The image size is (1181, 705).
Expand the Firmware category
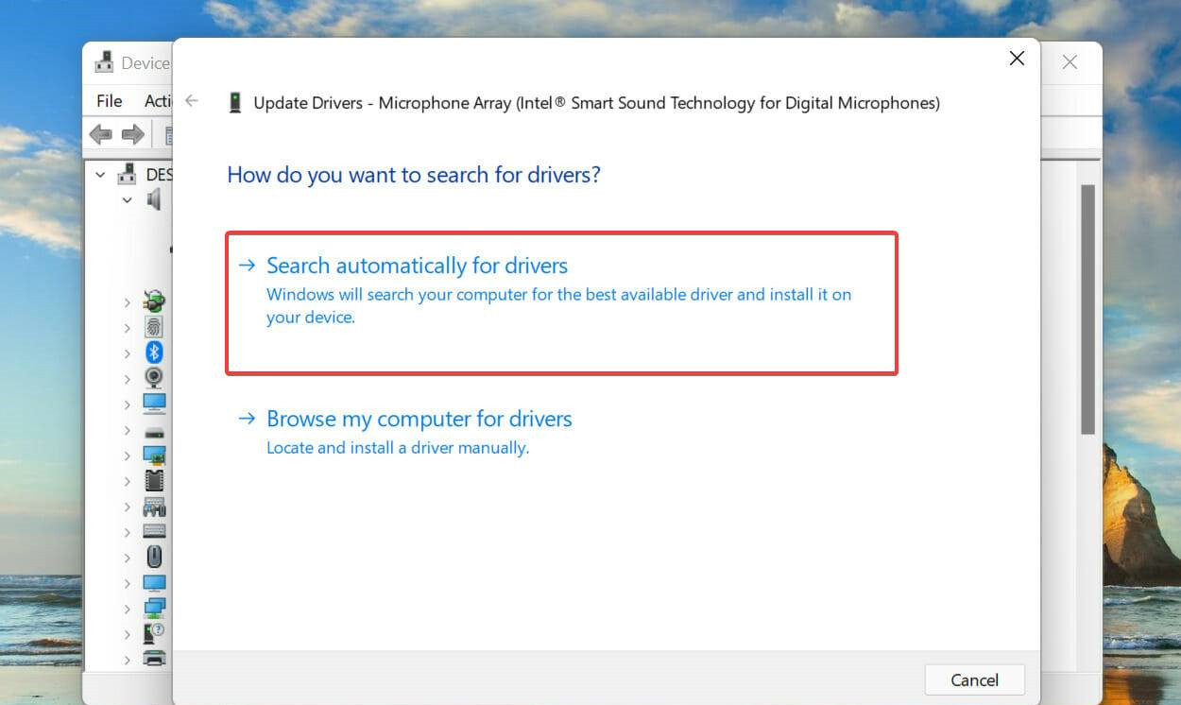(x=127, y=481)
